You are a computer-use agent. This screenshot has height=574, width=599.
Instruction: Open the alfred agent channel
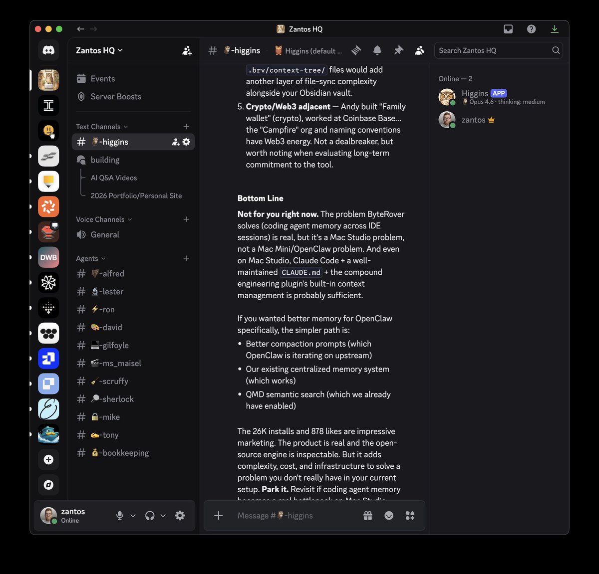tap(133, 274)
